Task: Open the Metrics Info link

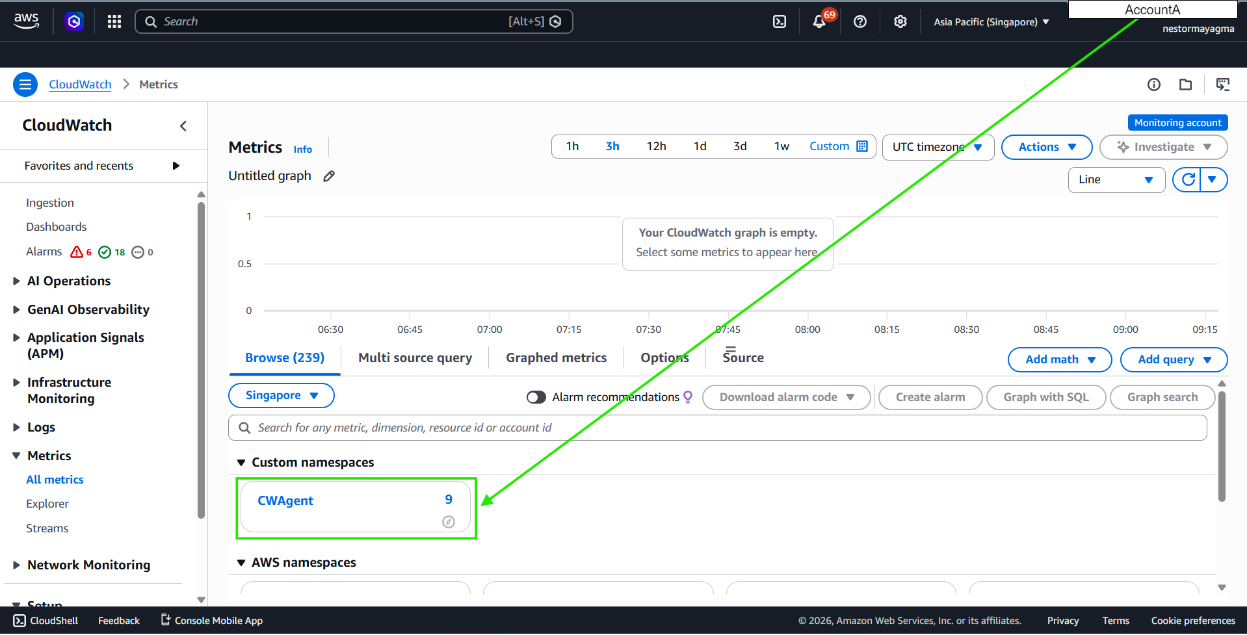Action: 302,149
